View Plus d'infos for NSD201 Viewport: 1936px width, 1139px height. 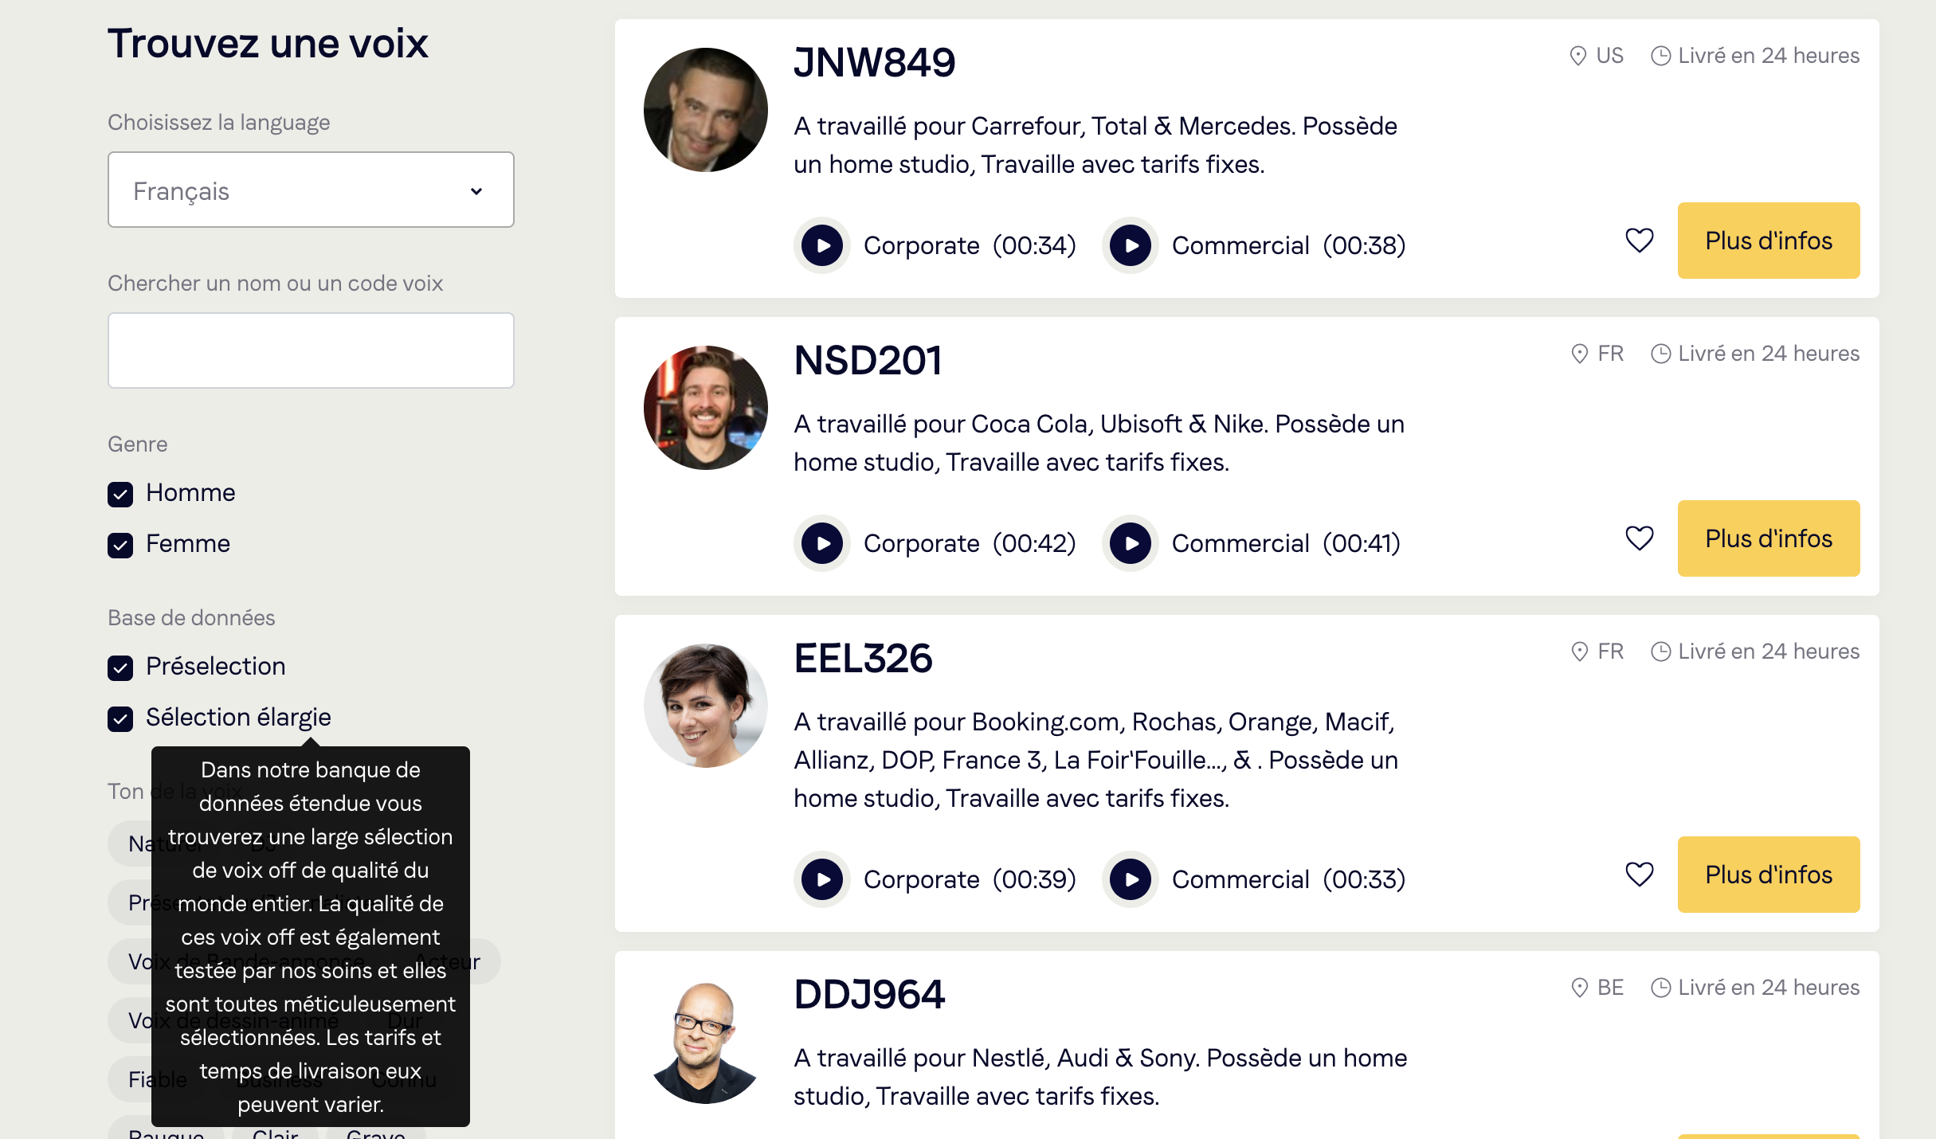(1769, 538)
